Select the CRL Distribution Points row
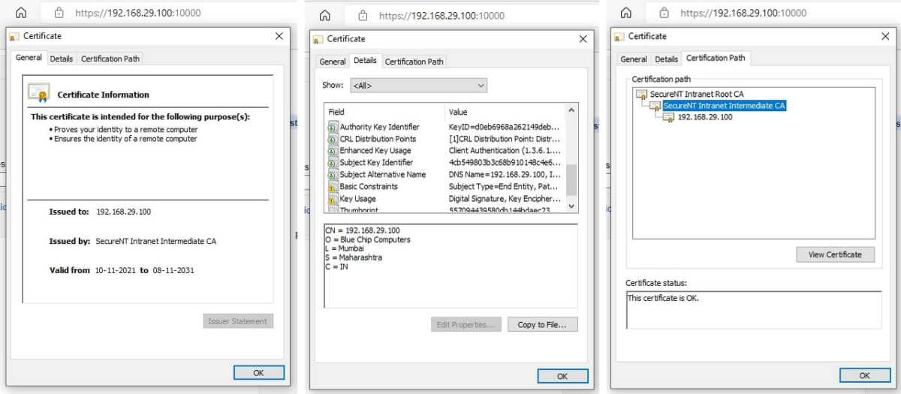This screenshot has height=394, width=901. [445, 139]
